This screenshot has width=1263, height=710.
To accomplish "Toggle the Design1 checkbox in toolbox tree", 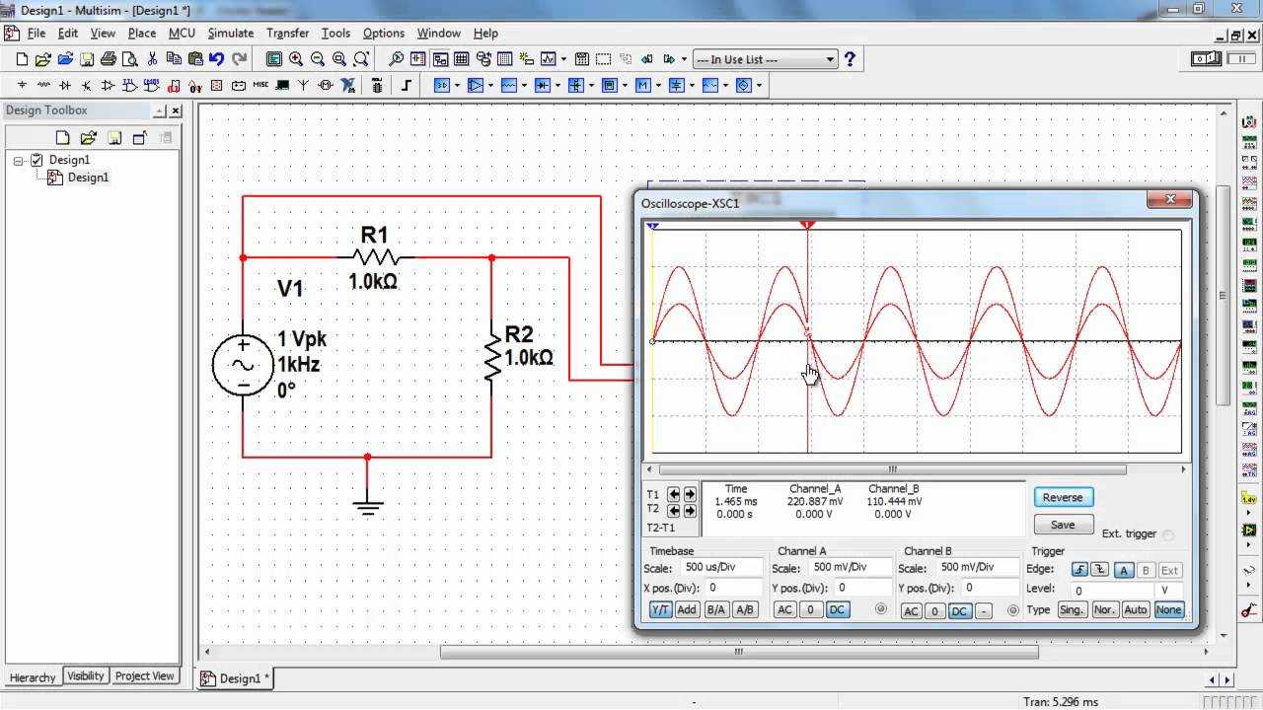I will coord(37,160).
